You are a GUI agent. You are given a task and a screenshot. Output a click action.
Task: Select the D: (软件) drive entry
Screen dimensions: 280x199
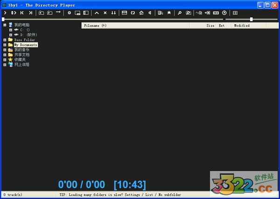pyautogui.click(x=28, y=35)
